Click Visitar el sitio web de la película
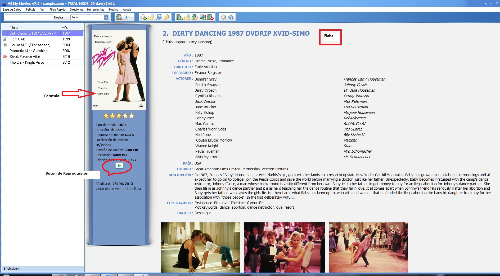 click(x=118, y=189)
